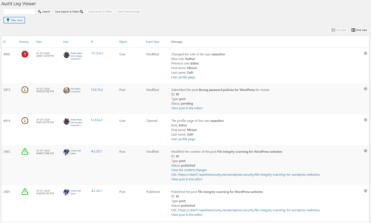
Task: Click the editor name link in event 2065 row
Action: coord(75,151)
